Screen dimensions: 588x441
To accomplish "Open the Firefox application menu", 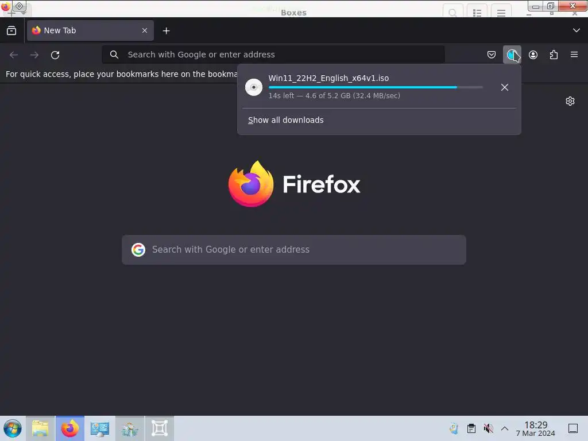I will [x=574, y=55].
